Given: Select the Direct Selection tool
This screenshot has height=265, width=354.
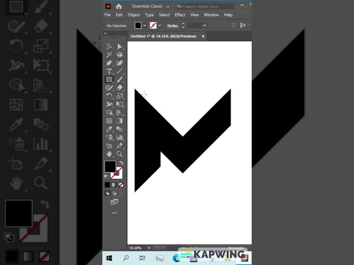Looking at the screenshot, I should [x=119, y=46].
